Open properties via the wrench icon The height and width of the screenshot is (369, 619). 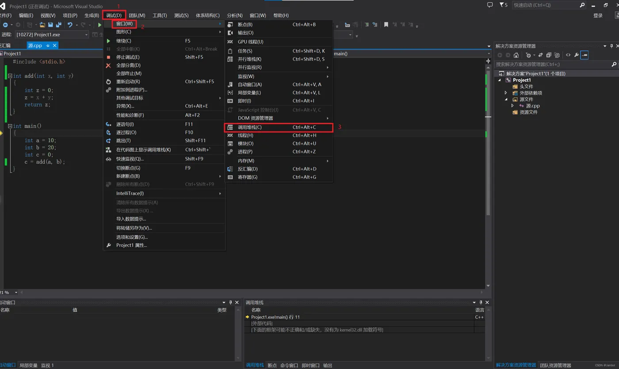(576, 55)
